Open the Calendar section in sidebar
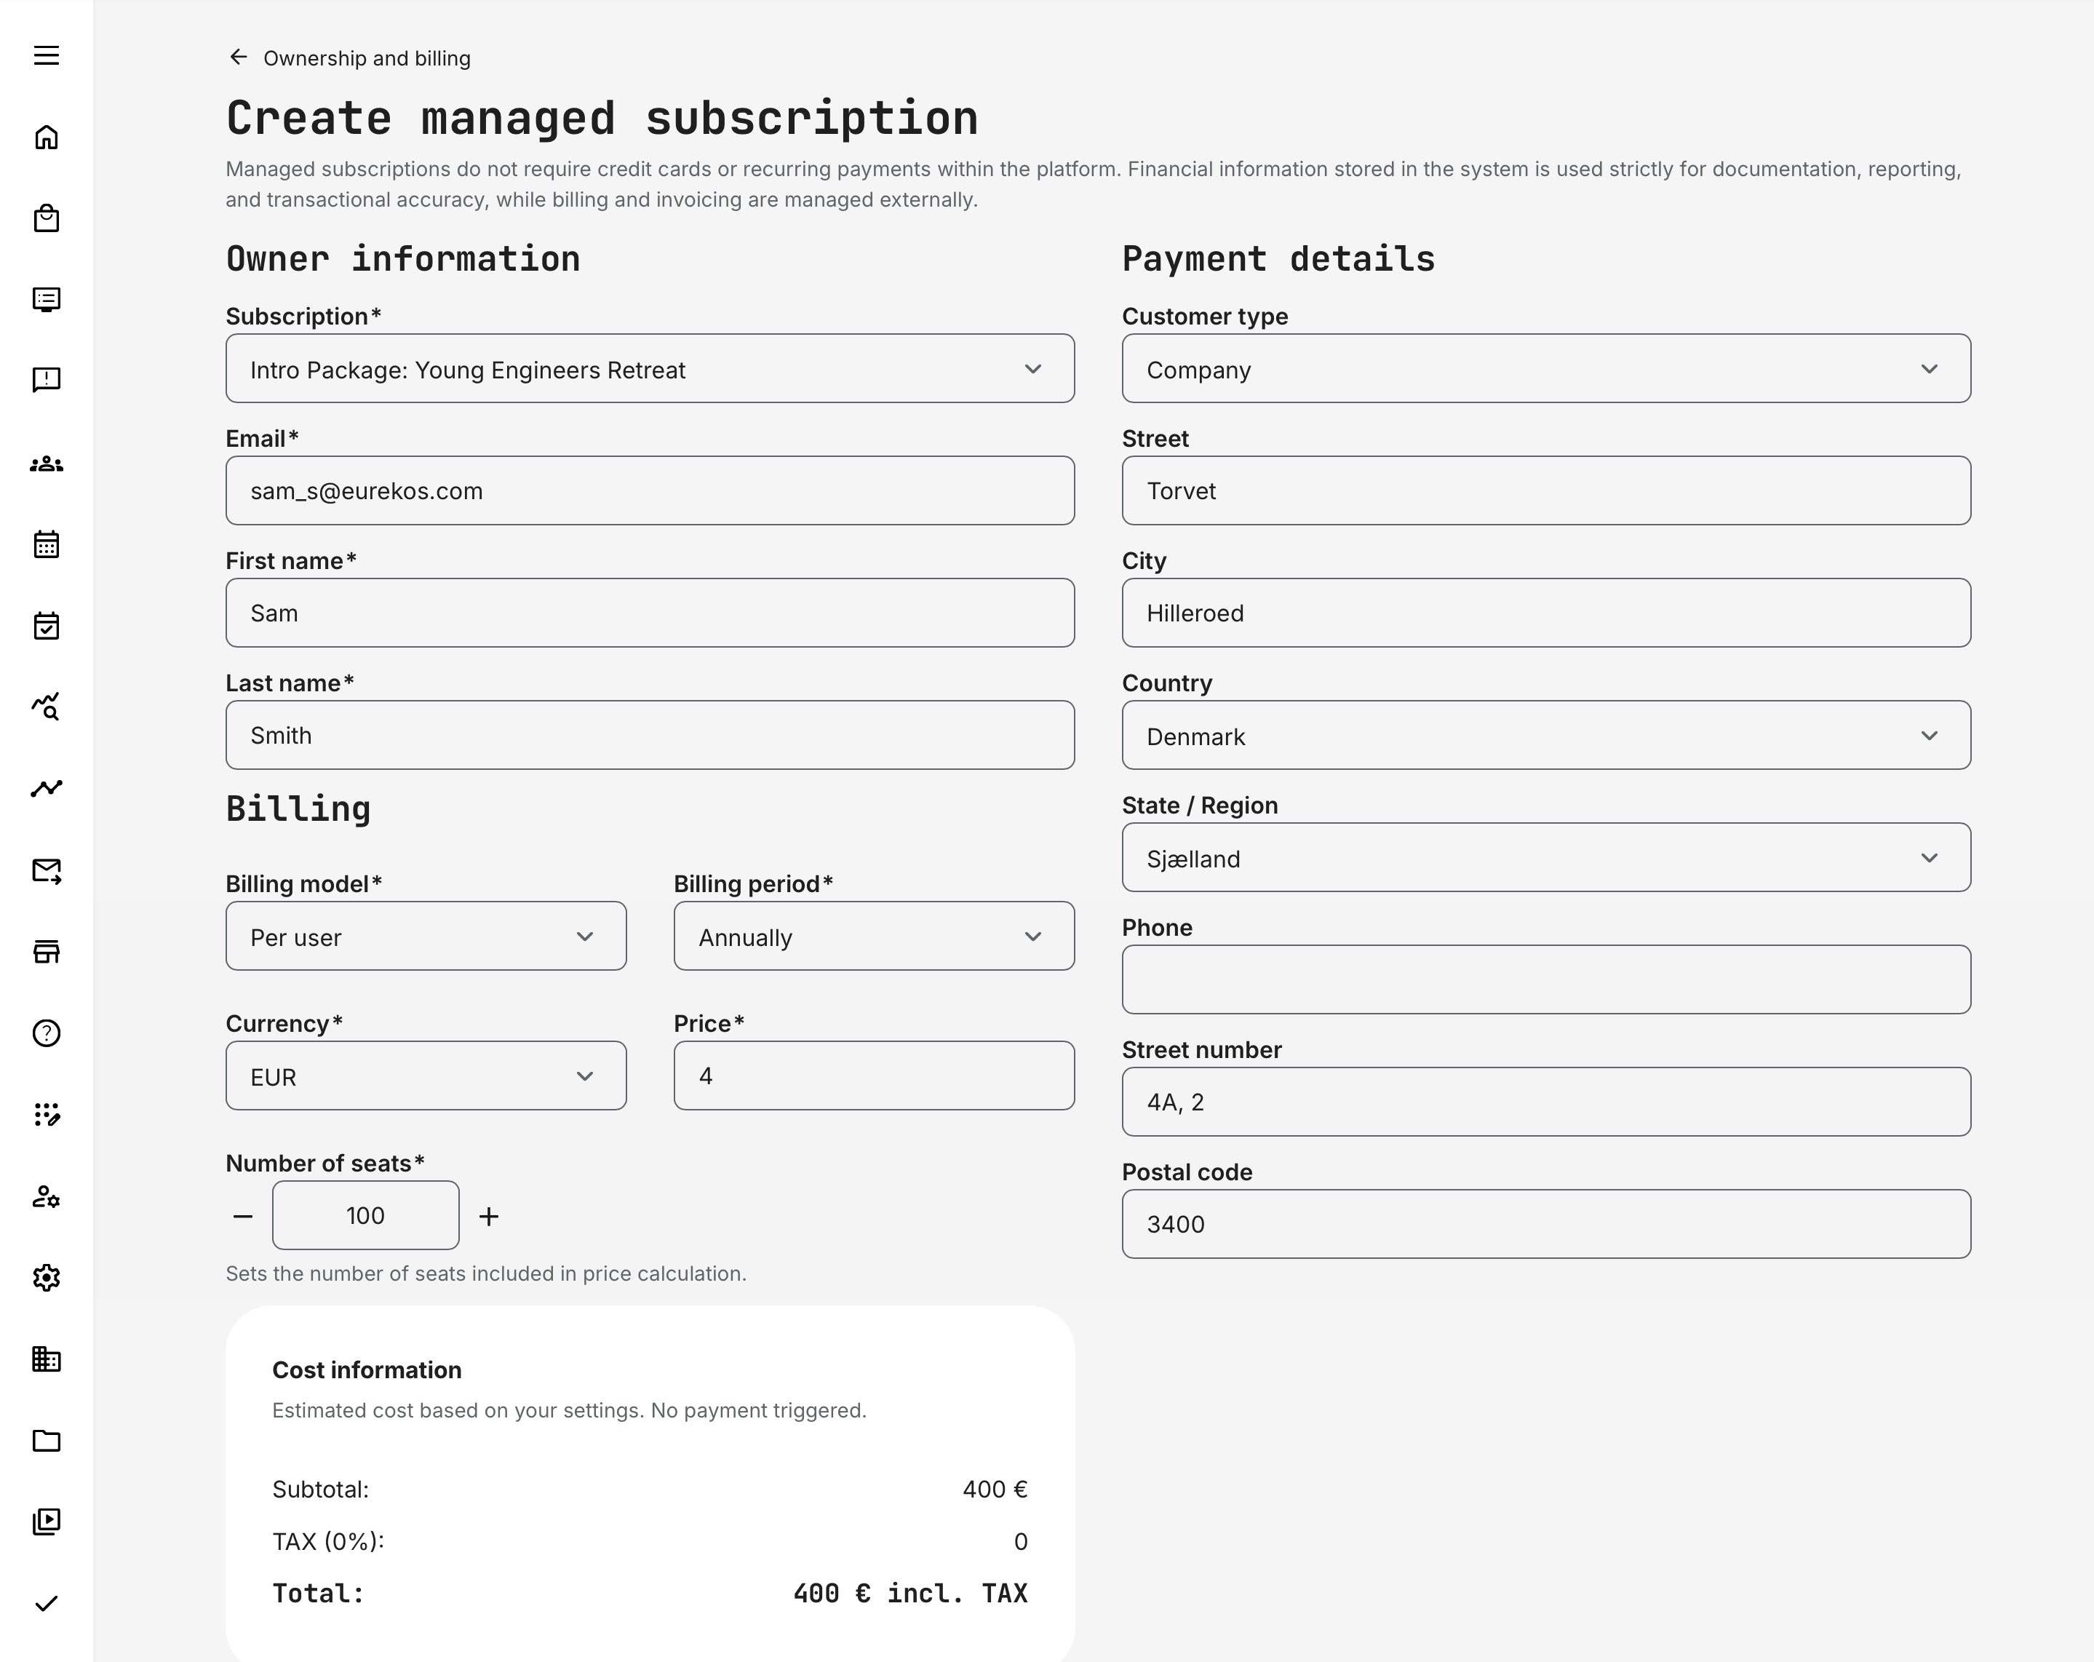2094x1662 pixels. coord(46,544)
